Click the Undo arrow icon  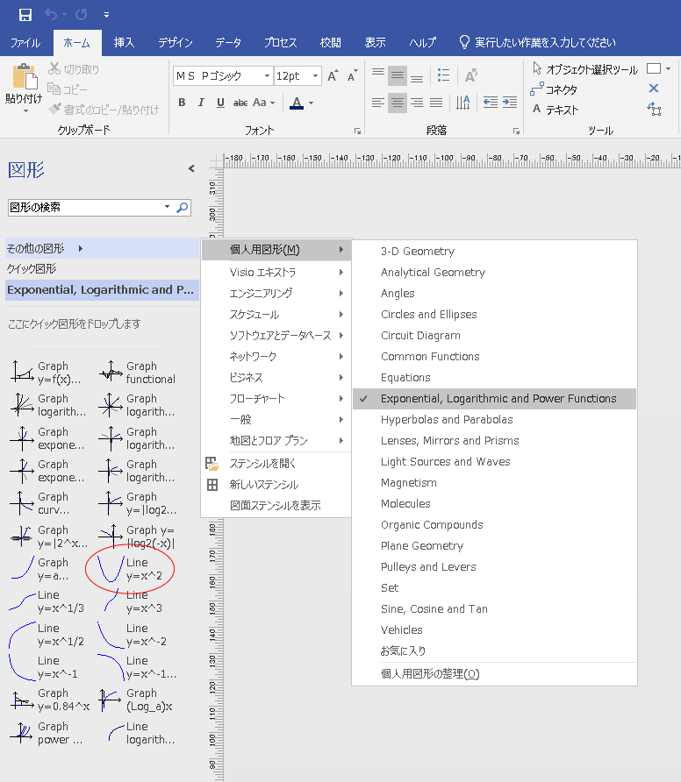(x=51, y=14)
